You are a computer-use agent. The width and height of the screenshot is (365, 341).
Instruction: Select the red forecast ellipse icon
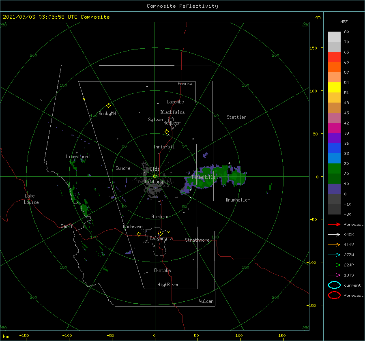(334, 295)
